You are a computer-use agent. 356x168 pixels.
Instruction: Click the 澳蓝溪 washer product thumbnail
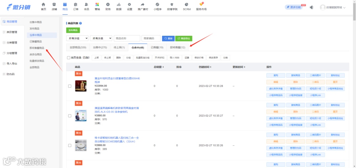coord(81,115)
